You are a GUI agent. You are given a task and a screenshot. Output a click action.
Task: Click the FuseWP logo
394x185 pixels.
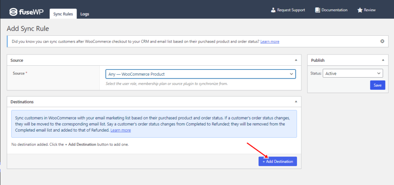[27, 12]
